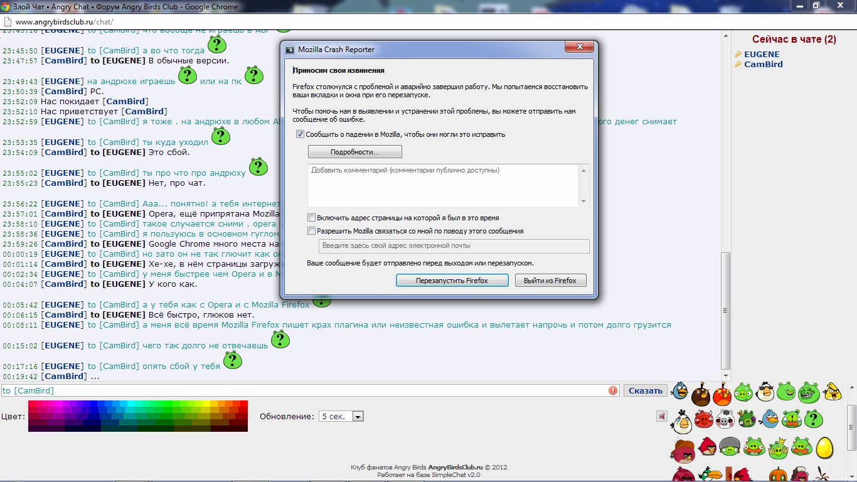This screenshot has height=482, width=857.
Task: Uncheck 'Сообщить о падении в Mozilla' checkbox
Action: (300, 134)
